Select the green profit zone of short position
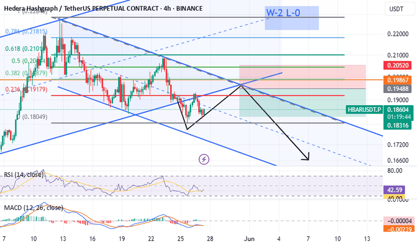This screenshot has height=246, width=417. (302, 103)
